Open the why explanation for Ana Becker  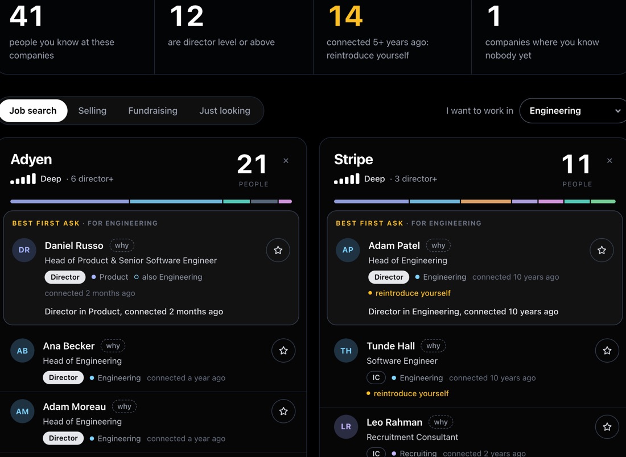pos(113,346)
